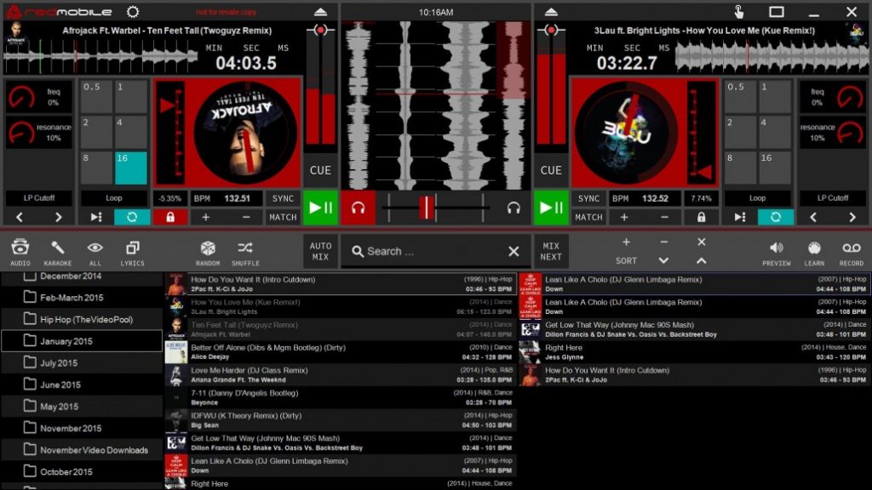Open Hip Hop (TheVideoPool) folder
This screenshot has height=490, width=872.
coord(82,320)
